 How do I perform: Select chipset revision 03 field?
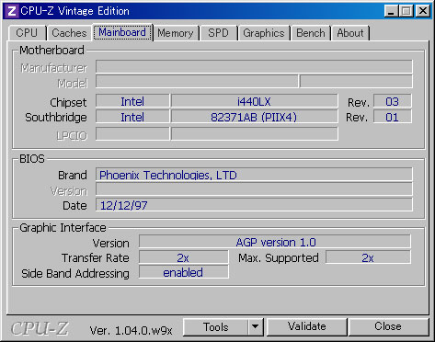tap(393, 101)
